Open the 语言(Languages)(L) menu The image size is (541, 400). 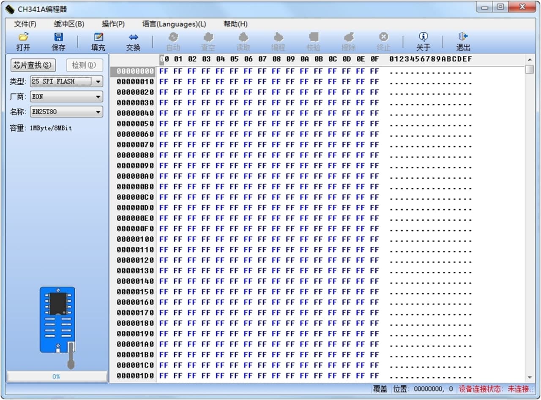click(174, 24)
